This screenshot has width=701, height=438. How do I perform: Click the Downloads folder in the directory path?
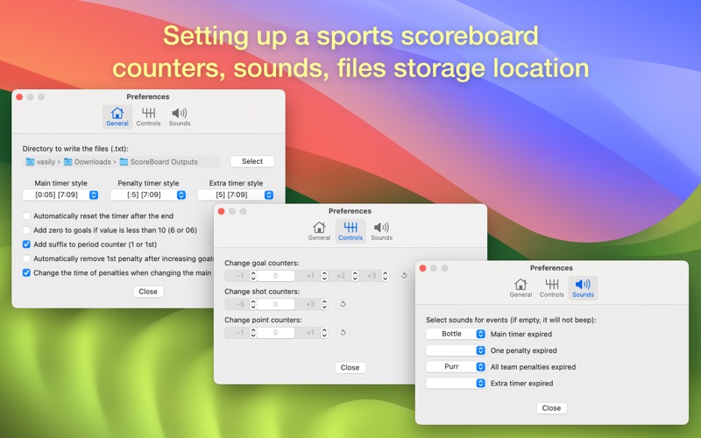click(x=87, y=162)
